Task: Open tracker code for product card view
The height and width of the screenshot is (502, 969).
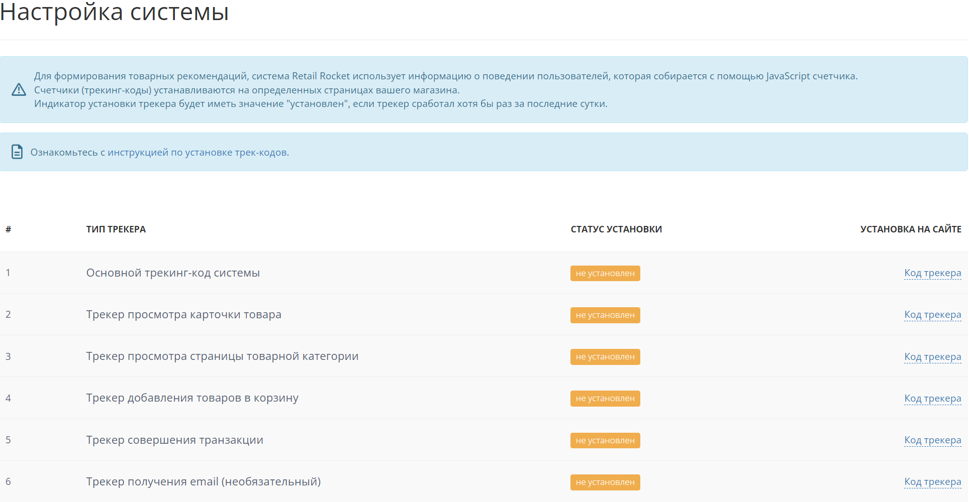Action: (x=932, y=315)
